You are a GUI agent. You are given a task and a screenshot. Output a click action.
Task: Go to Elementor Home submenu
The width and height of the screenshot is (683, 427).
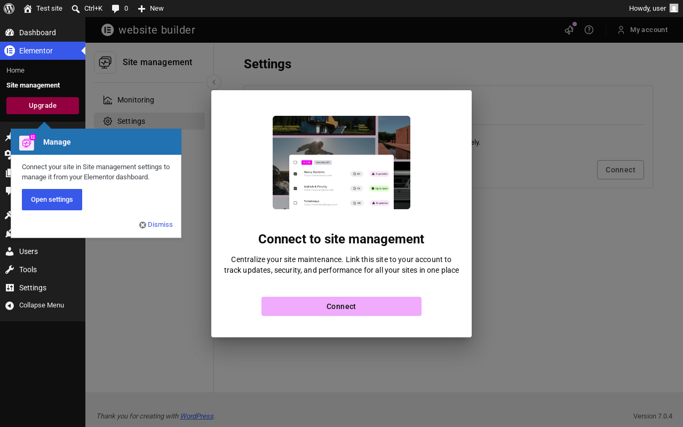pos(15,70)
